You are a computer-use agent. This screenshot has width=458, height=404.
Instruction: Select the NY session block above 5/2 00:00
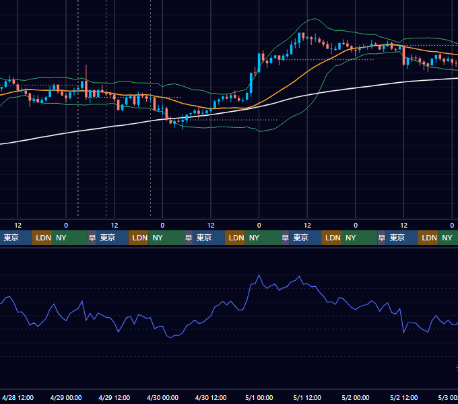click(x=360, y=238)
